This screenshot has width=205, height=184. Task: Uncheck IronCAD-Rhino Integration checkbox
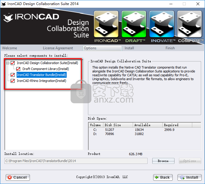[x=12, y=81]
